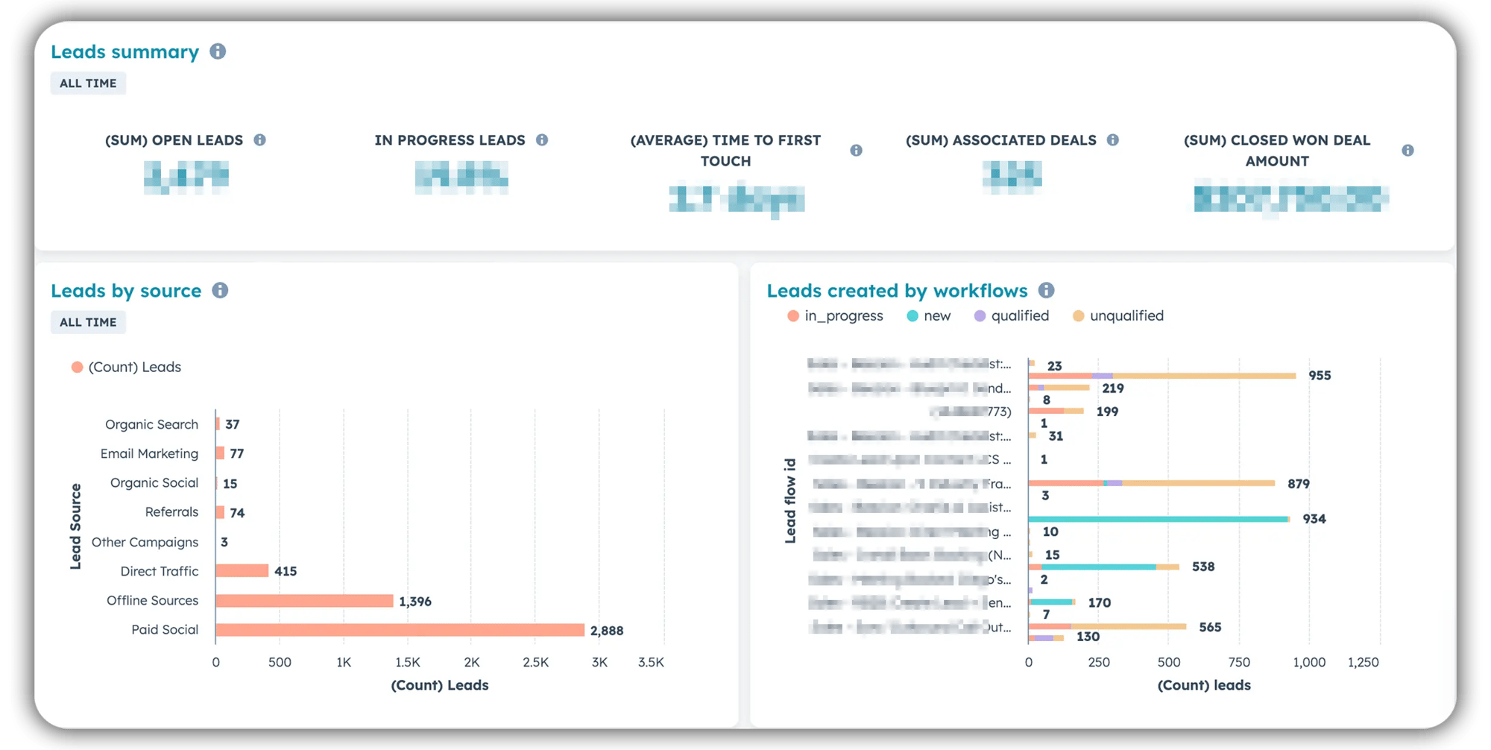The height and width of the screenshot is (750, 1491).
Task: Click the info icon beside (SUM) ASSOCIATED DEALS
Action: pyautogui.click(x=1112, y=139)
